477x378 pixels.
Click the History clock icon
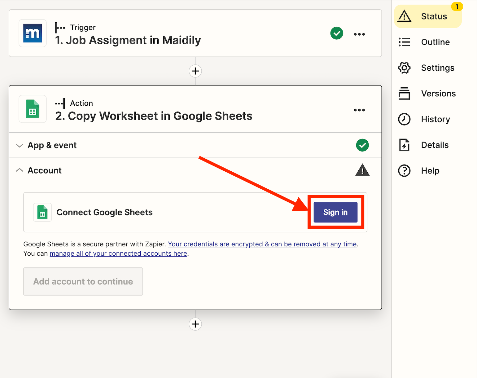[405, 119]
